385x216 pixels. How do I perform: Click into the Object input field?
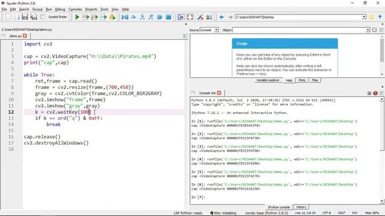pyautogui.click(x=299, y=30)
